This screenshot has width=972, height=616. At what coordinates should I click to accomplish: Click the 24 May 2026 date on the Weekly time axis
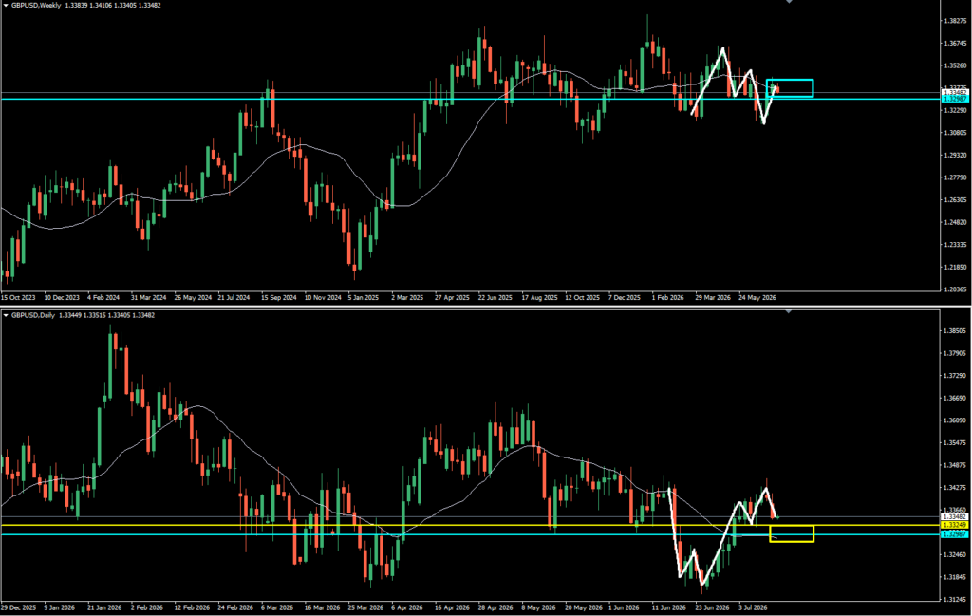click(x=757, y=297)
